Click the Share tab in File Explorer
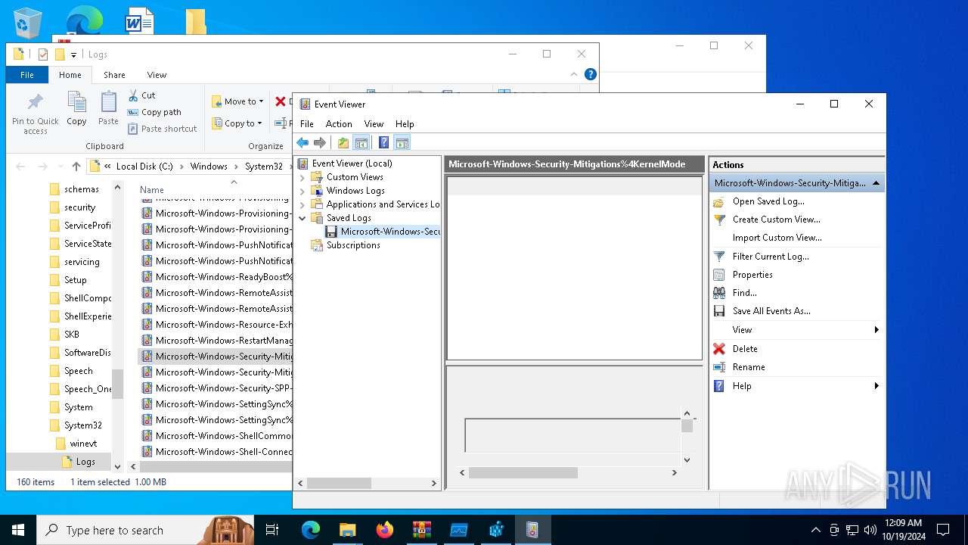 (x=115, y=75)
